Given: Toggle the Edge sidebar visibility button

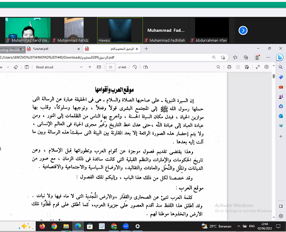Looking at the screenshot, I should tap(281, 206).
